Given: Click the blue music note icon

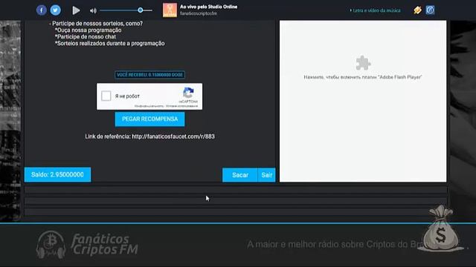Looking at the screenshot, I should pos(430,10).
